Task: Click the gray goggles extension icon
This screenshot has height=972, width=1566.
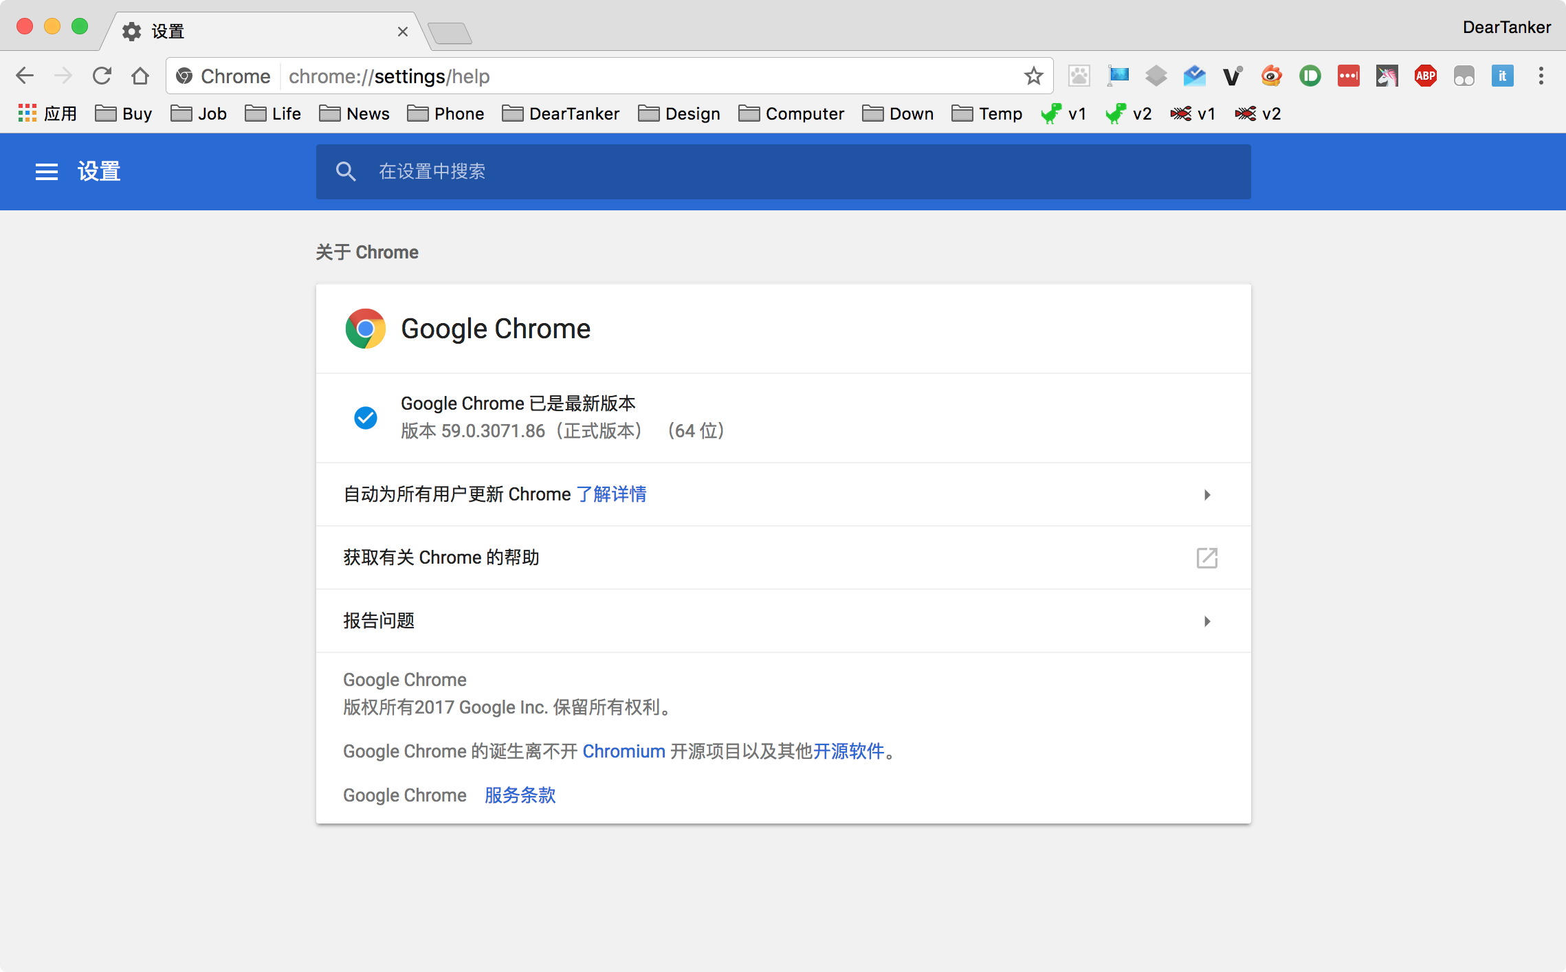Action: [1464, 76]
